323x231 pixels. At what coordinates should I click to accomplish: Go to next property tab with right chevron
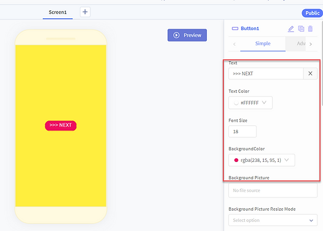[311, 44]
